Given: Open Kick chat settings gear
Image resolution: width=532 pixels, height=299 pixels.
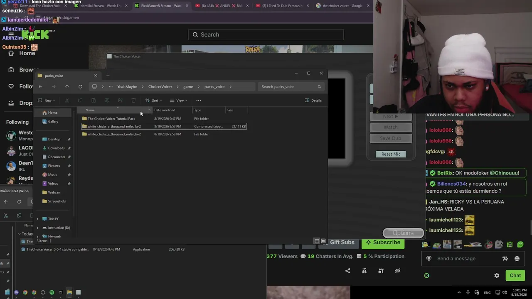Looking at the screenshot, I should [x=497, y=275].
